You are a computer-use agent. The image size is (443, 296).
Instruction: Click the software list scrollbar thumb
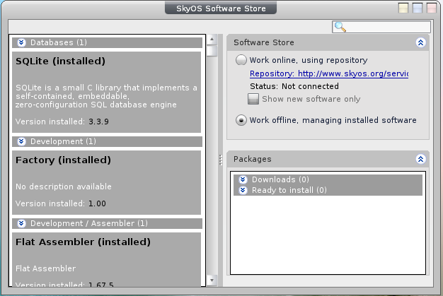(x=212, y=51)
